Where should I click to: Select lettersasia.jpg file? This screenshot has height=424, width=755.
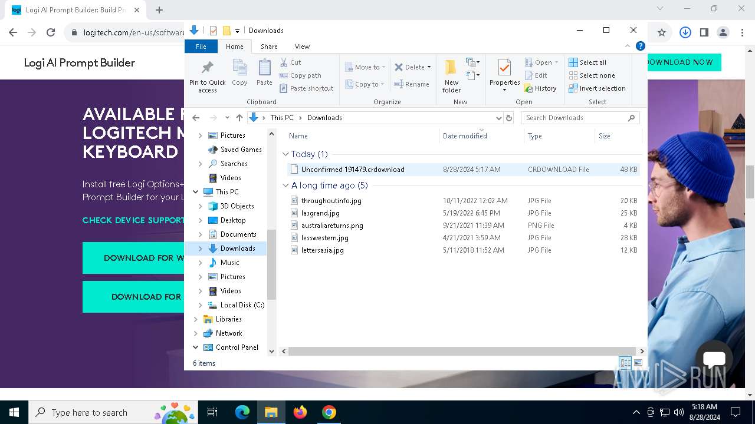click(x=463, y=250)
